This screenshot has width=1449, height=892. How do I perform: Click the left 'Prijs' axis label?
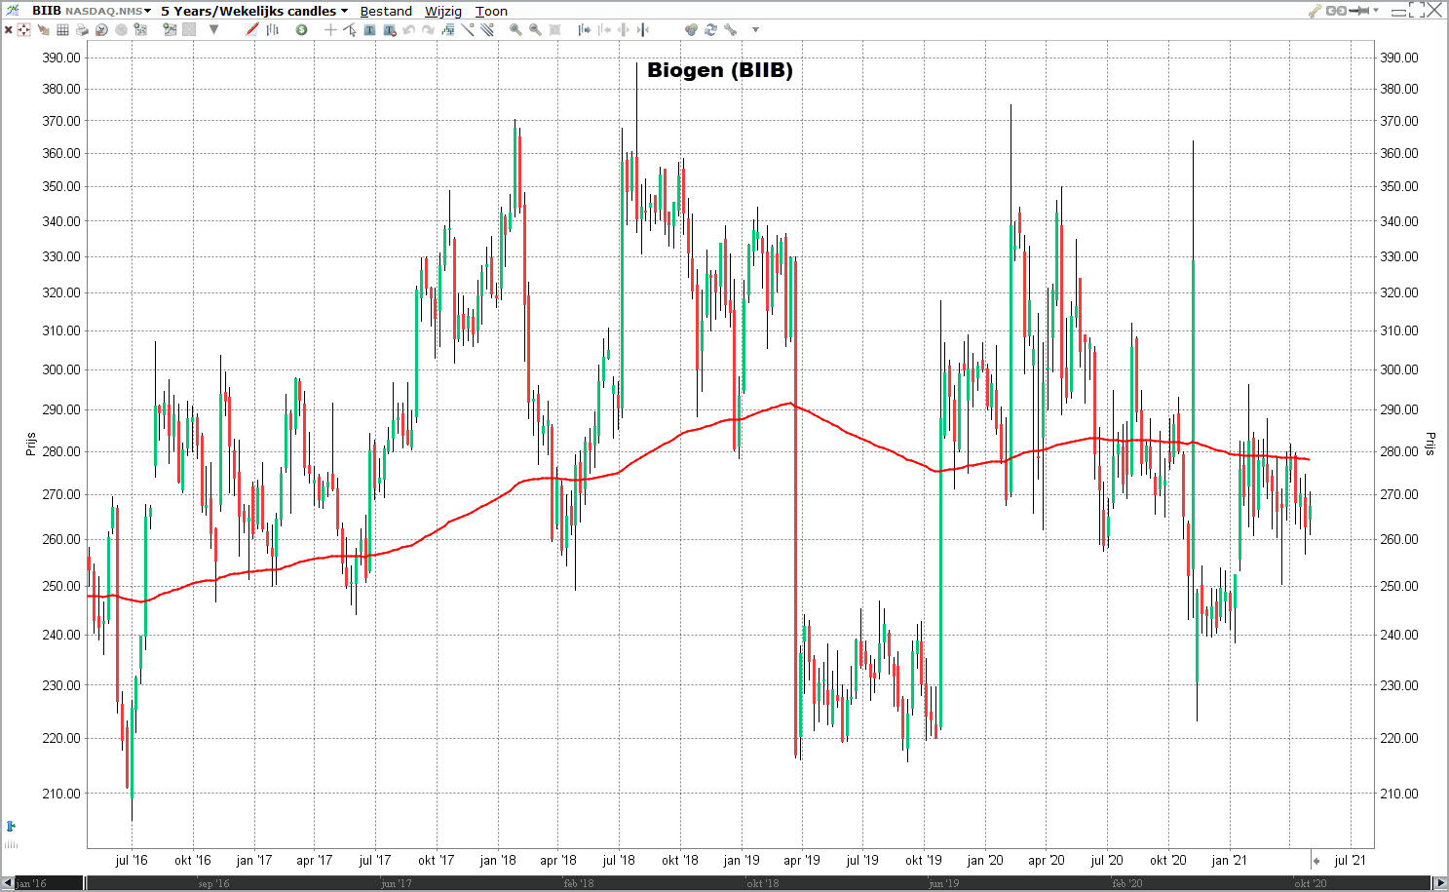pyautogui.click(x=30, y=445)
